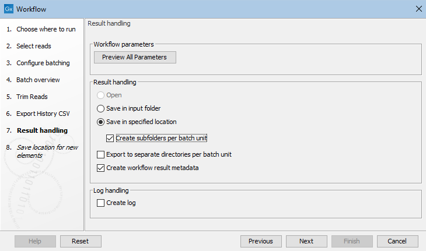Screen dimensions: 426x251
Task: Click the Result handling step in sidebar
Action: [41, 130]
